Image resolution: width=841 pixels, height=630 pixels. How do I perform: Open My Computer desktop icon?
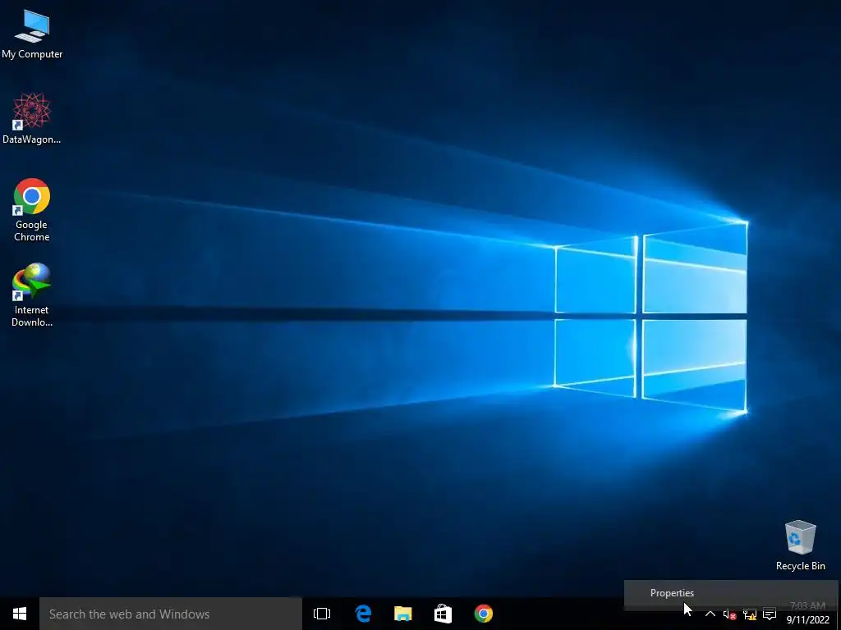[x=32, y=34]
